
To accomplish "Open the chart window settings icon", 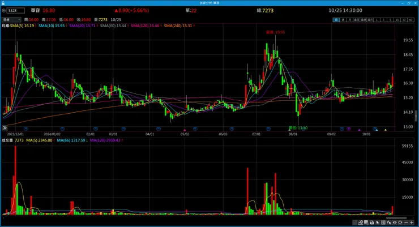I will [x=366, y=222].
